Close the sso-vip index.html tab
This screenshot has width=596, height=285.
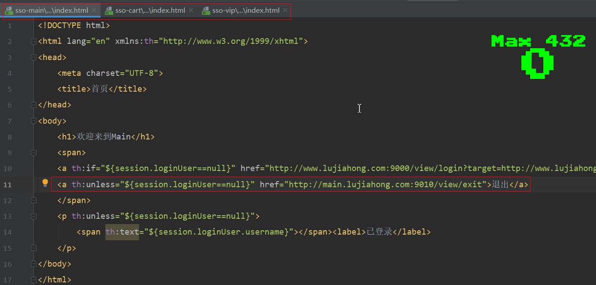click(285, 10)
